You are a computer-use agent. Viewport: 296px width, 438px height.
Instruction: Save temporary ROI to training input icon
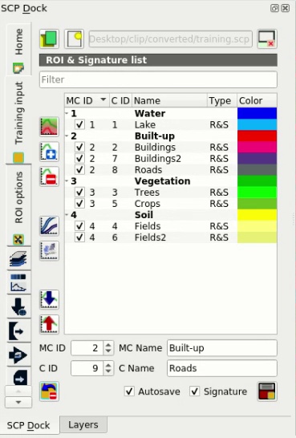tap(267, 391)
